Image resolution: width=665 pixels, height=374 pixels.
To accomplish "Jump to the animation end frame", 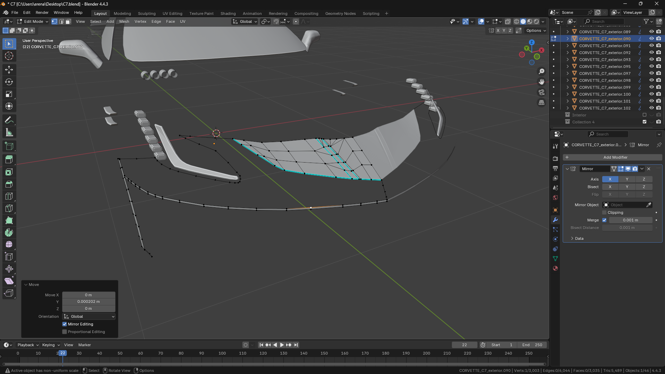I will pyautogui.click(x=296, y=345).
